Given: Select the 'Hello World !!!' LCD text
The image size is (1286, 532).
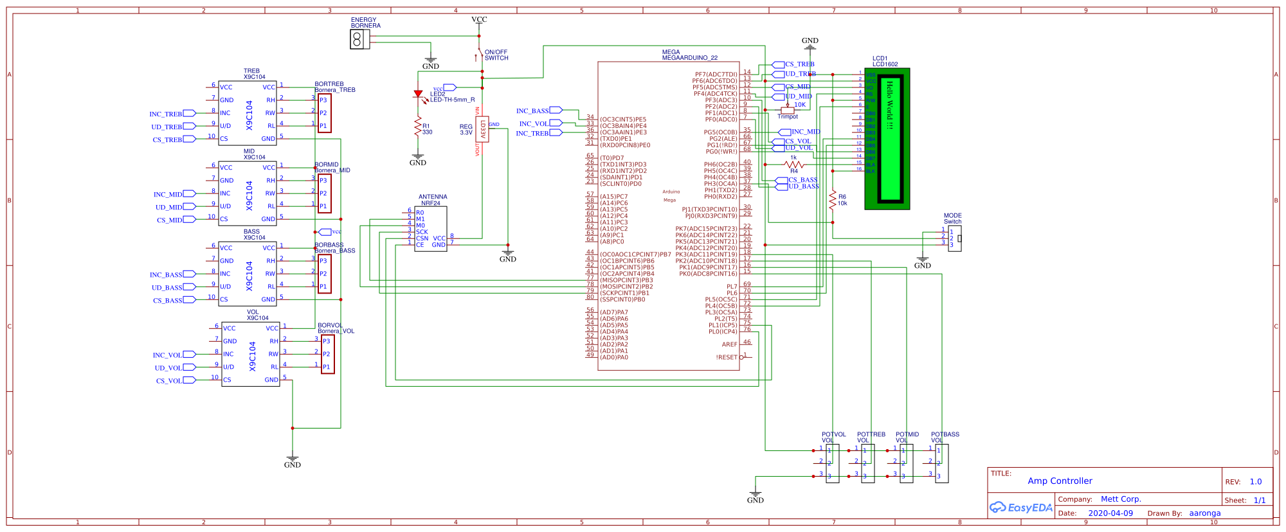Looking at the screenshot, I should coord(889,105).
